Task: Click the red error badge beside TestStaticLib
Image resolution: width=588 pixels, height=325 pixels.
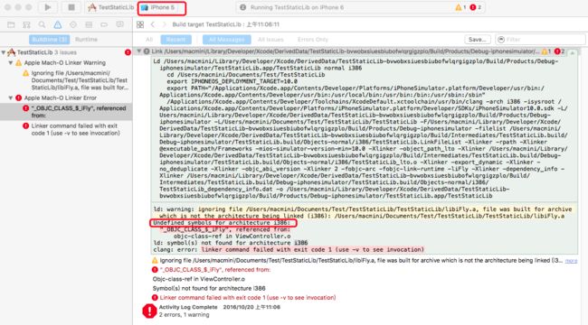Action: pos(128,52)
